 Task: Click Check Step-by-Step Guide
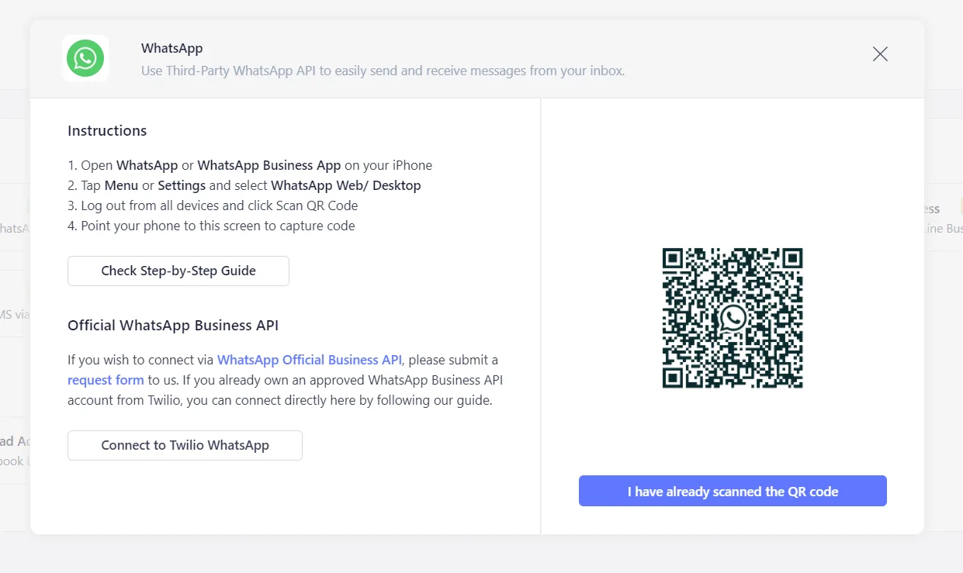pyautogui.click(x=178, y=271)
